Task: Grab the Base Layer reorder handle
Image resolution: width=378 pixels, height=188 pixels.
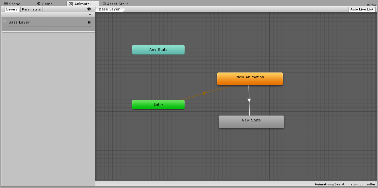Action: coord(5,22)
